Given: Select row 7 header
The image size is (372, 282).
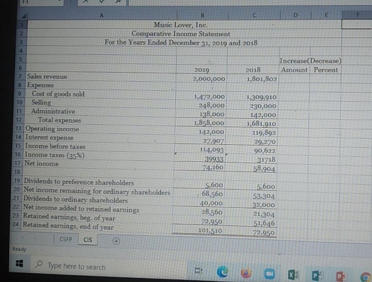Looking at the screenshot, I should 21,76.
